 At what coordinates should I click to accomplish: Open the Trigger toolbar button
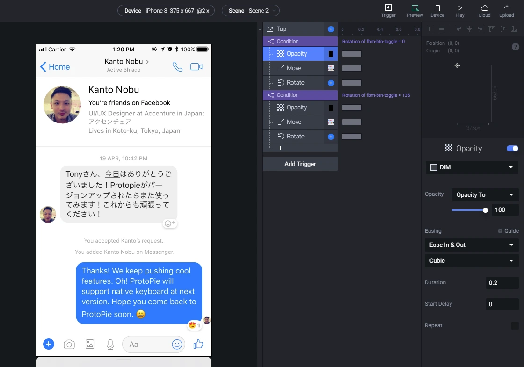(x=388, y=11)
